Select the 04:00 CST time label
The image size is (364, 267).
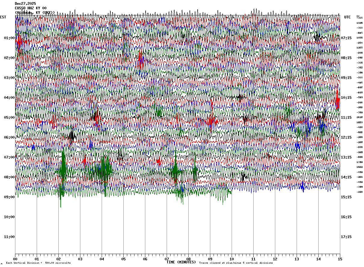[9, 98]
